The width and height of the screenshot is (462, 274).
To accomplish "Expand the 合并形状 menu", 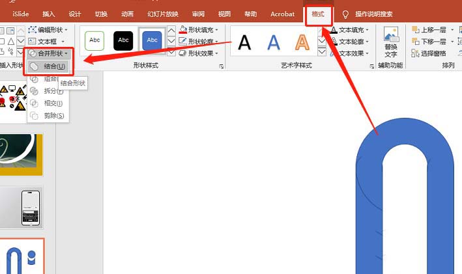I will pos(49,53).
